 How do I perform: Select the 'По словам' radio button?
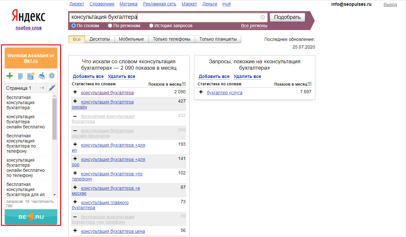[x=74, y=26]
